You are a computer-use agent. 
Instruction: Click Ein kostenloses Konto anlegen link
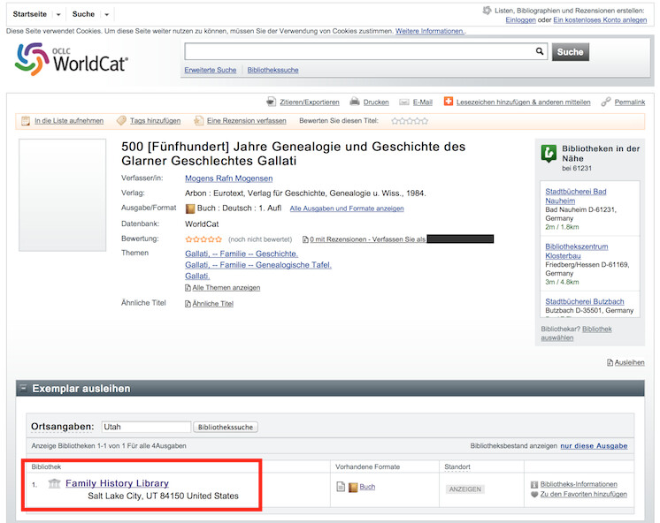600,19
